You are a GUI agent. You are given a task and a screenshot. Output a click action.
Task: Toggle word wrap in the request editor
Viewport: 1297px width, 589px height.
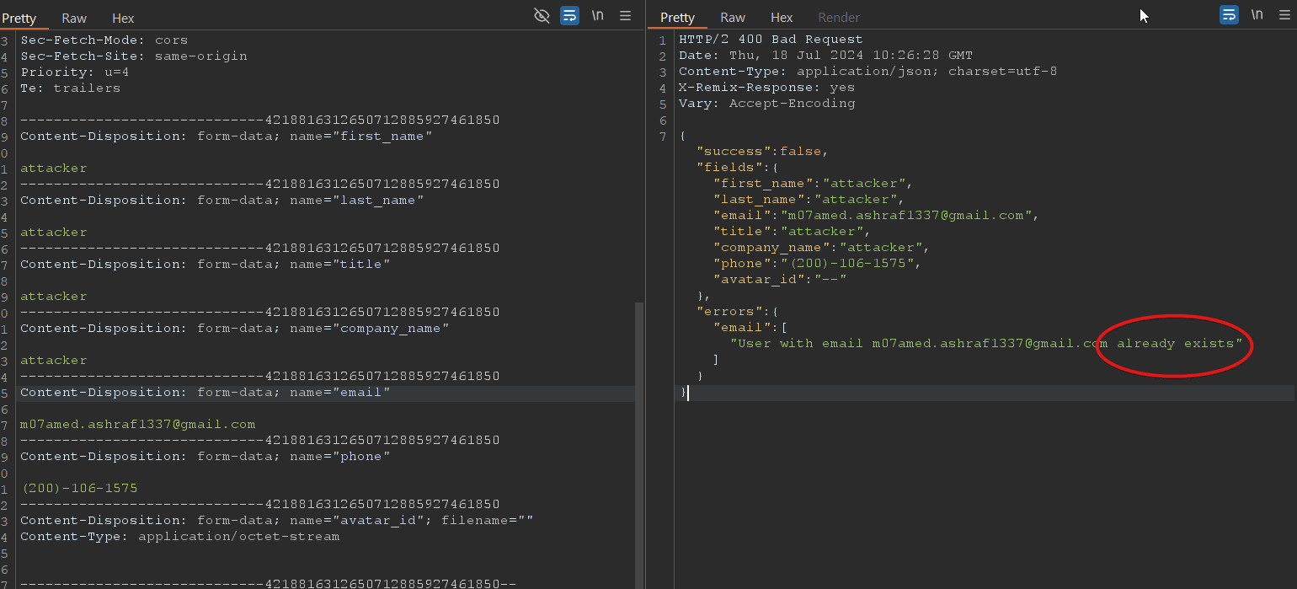(x=569, y=15)
